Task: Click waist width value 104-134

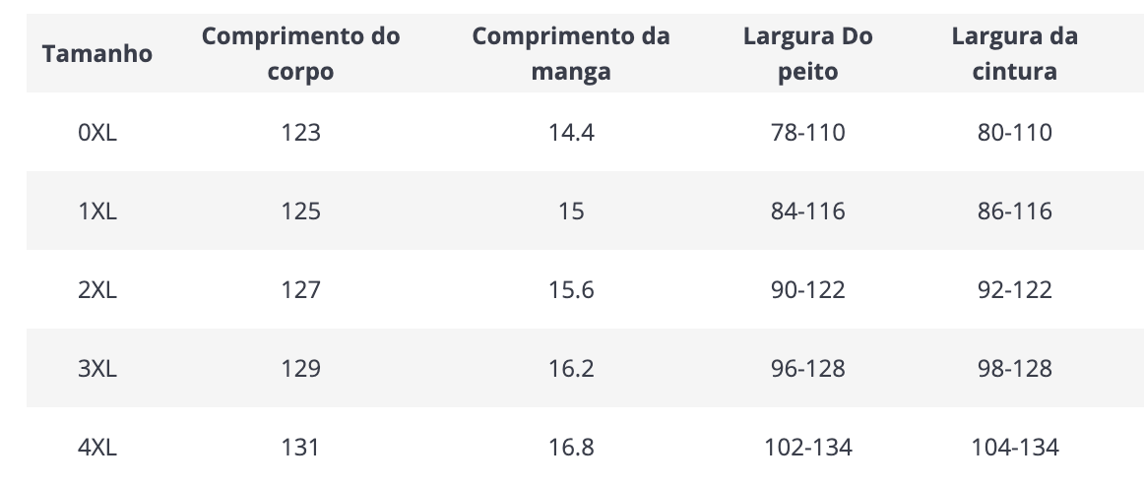Action: [1014, 447]
